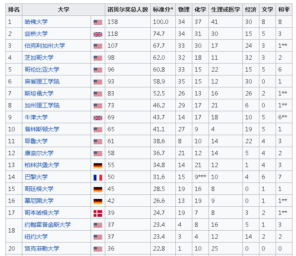The image size is (296, 256).
Task: Click the US flag beside 麻省理工学院
Action: 98,82
